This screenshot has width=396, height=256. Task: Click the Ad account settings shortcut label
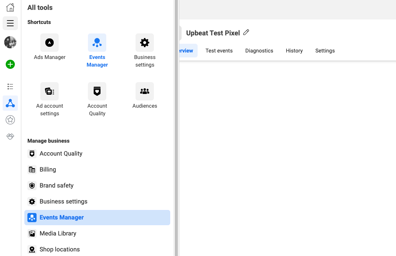point(49,110)
